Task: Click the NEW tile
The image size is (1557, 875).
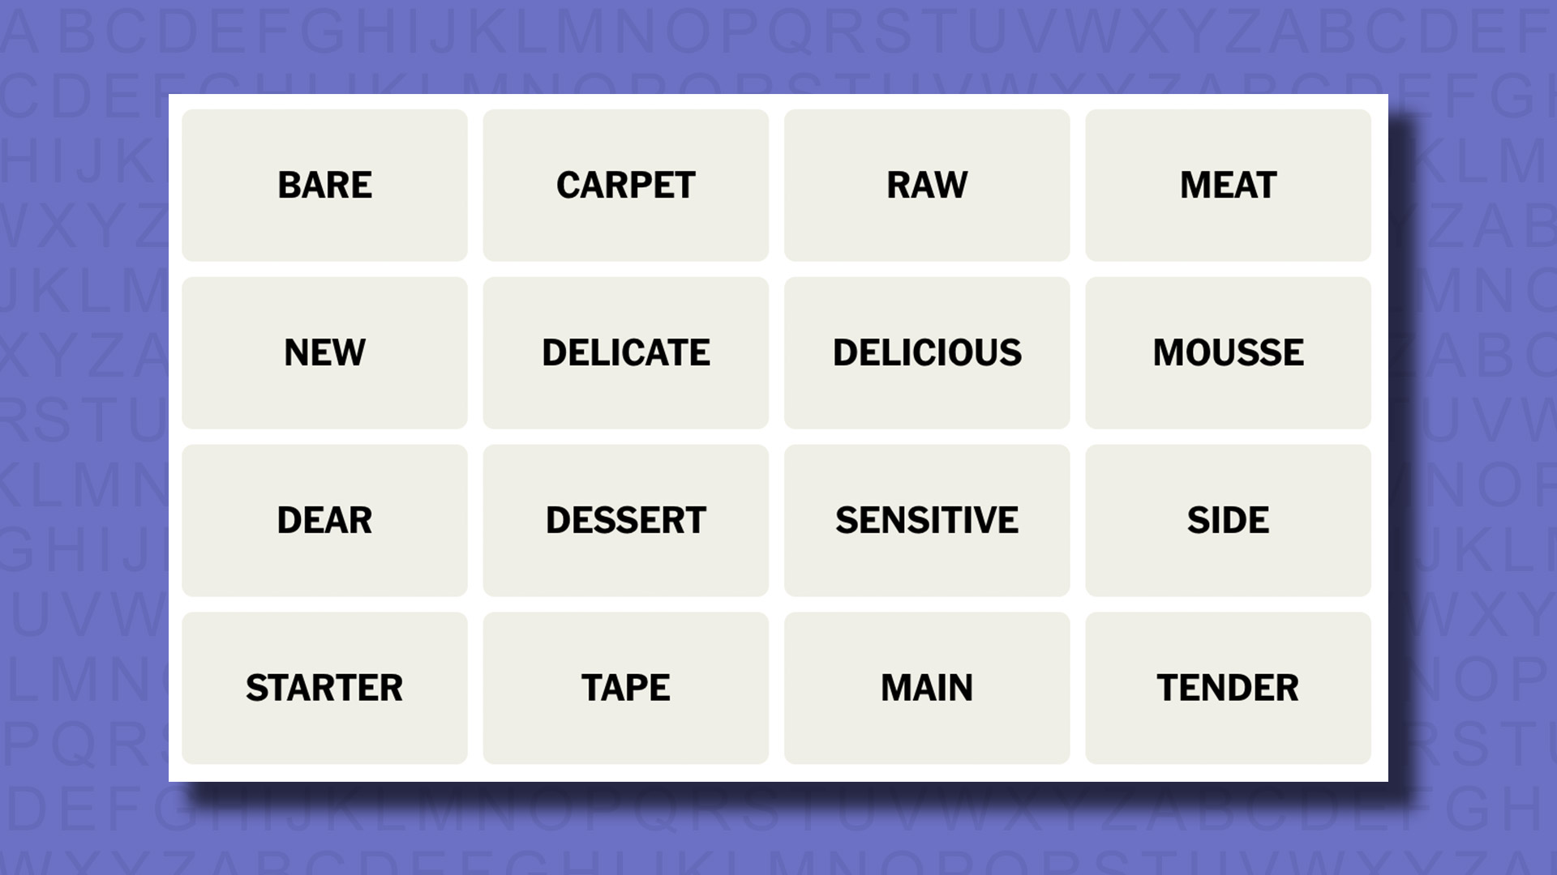Action: coord(324,352)
